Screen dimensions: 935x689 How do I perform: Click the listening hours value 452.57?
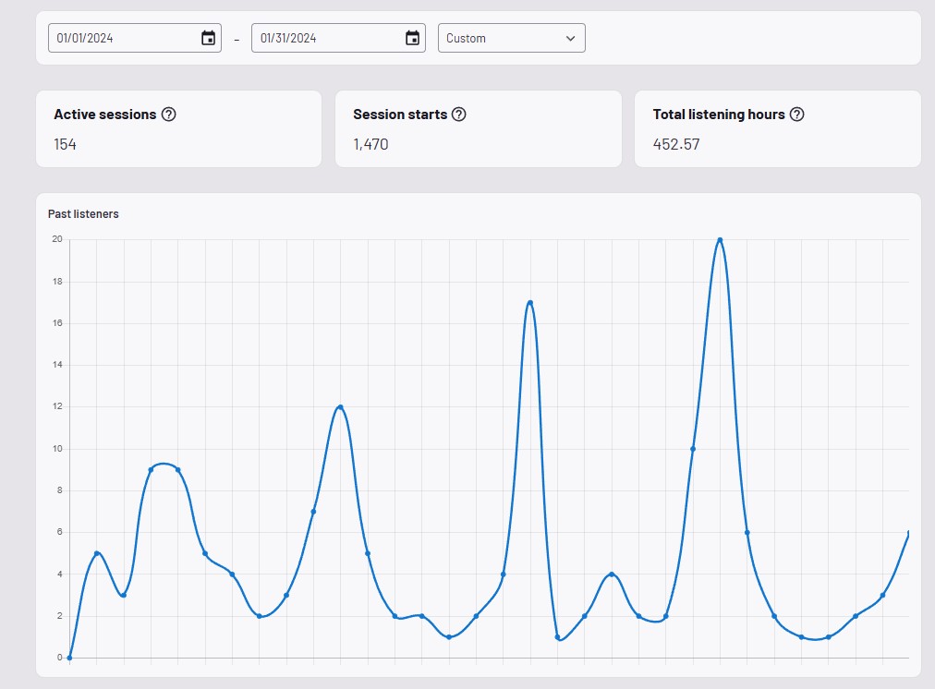(x=676, y=144)
